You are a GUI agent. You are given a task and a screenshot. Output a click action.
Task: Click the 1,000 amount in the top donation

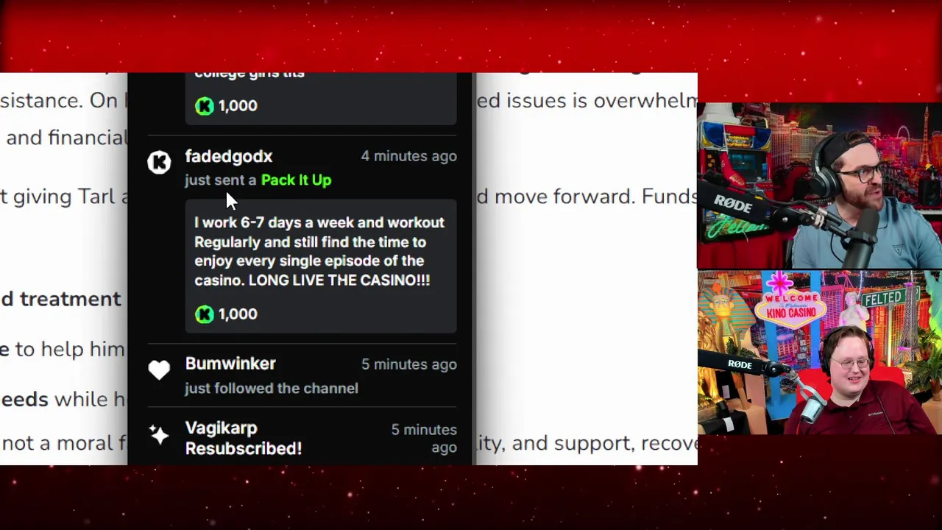pyautogui.click(x=238, y=106)
